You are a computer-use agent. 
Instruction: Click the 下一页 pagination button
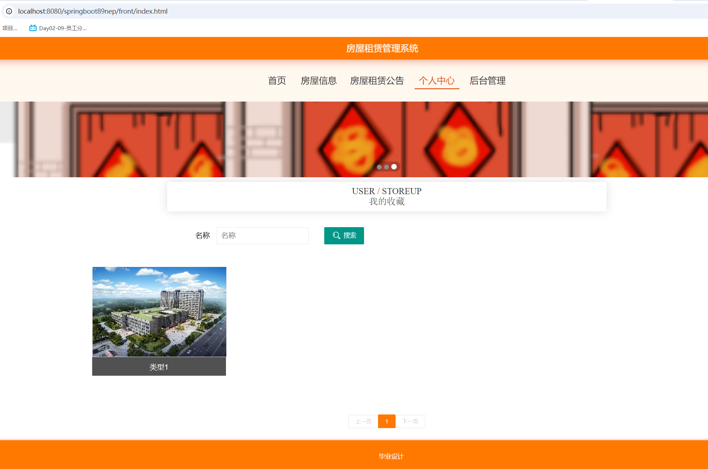tap(410, 421)
